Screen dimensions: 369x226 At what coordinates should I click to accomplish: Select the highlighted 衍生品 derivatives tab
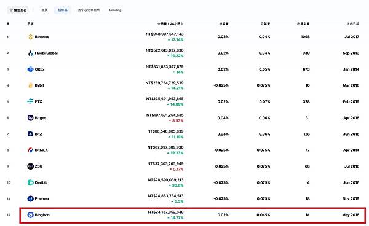pos(63,10)
